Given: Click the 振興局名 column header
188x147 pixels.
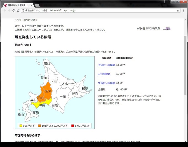Looking at the screenshot, I should coord(106,58).
